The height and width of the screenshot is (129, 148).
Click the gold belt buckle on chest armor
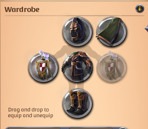(74, 64)
